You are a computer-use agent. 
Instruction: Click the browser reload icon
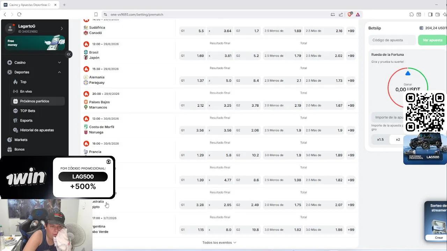(x=19, y=14)
